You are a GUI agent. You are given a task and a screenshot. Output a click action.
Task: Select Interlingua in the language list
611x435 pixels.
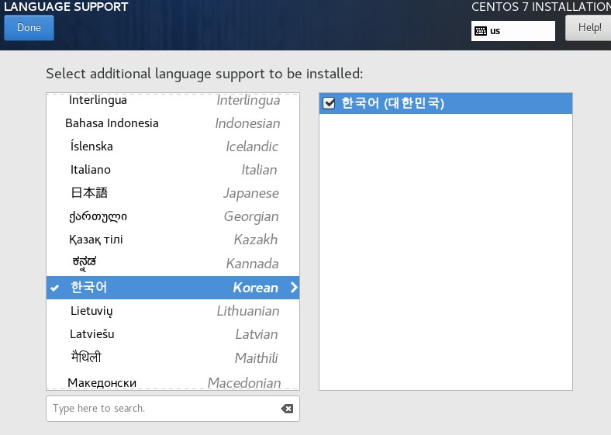[x=173, y=100]
